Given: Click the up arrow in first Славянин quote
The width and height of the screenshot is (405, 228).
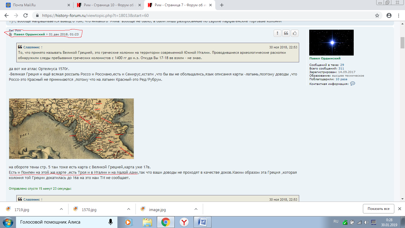Looking at the screenshot, I should point(42,47).
